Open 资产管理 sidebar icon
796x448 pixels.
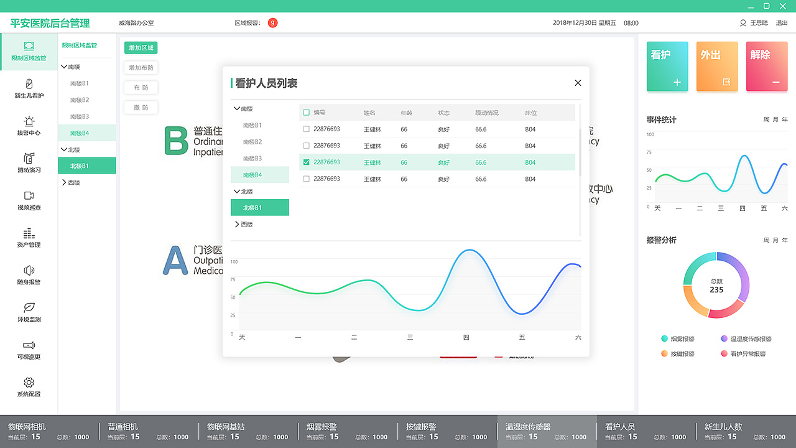click(x=29, y=233)
